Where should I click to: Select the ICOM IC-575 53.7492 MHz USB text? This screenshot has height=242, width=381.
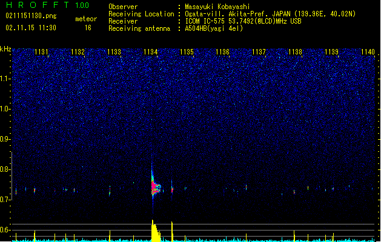click(243, 21)
